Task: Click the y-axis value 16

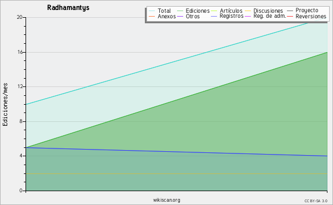Action: (x=19, y=52)
